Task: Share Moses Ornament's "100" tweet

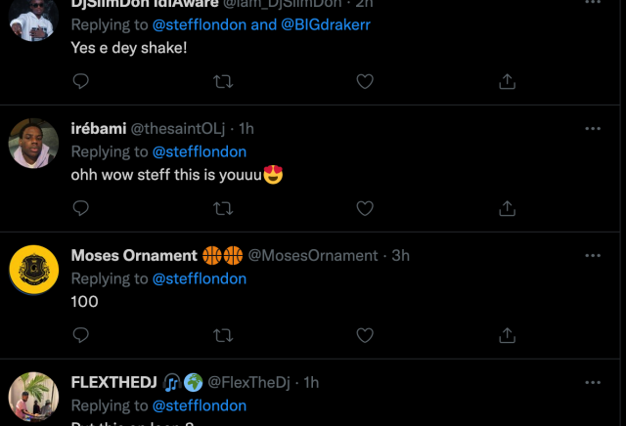Action: 507,335
